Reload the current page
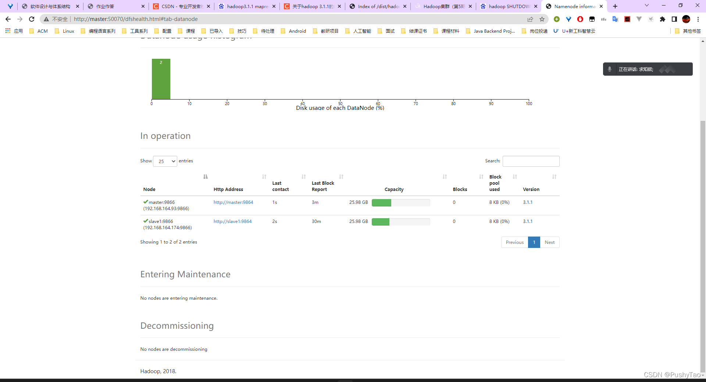The height and width of the screenshot is (382, 706). click(32, 19)
